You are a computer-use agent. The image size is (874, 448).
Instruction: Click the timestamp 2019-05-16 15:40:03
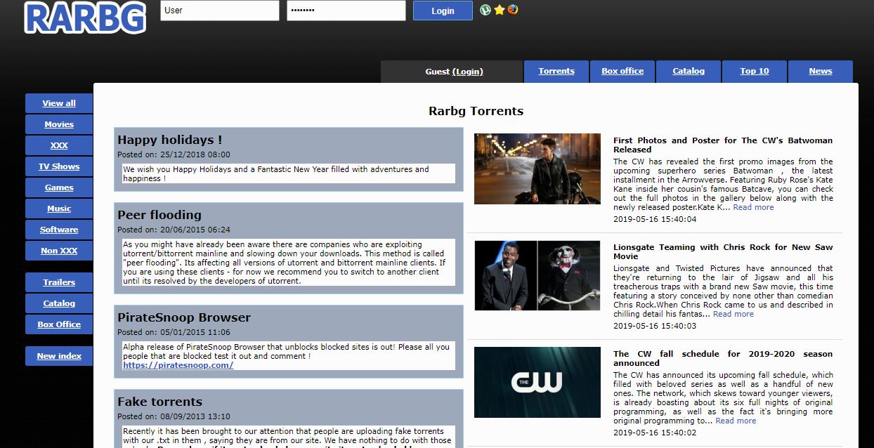[x=655, y=326]
